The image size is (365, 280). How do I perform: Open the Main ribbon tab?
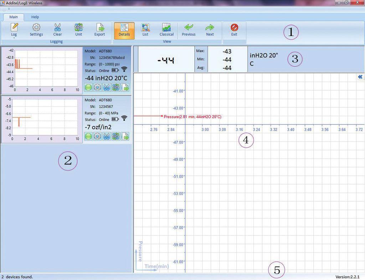pyautogui.click(x=14, y=17)
